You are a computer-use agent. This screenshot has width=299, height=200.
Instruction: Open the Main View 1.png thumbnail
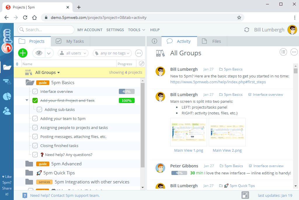click(189, 132)
